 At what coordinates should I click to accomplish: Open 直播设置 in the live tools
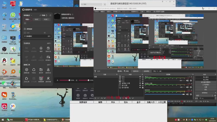tap(27, 70)
